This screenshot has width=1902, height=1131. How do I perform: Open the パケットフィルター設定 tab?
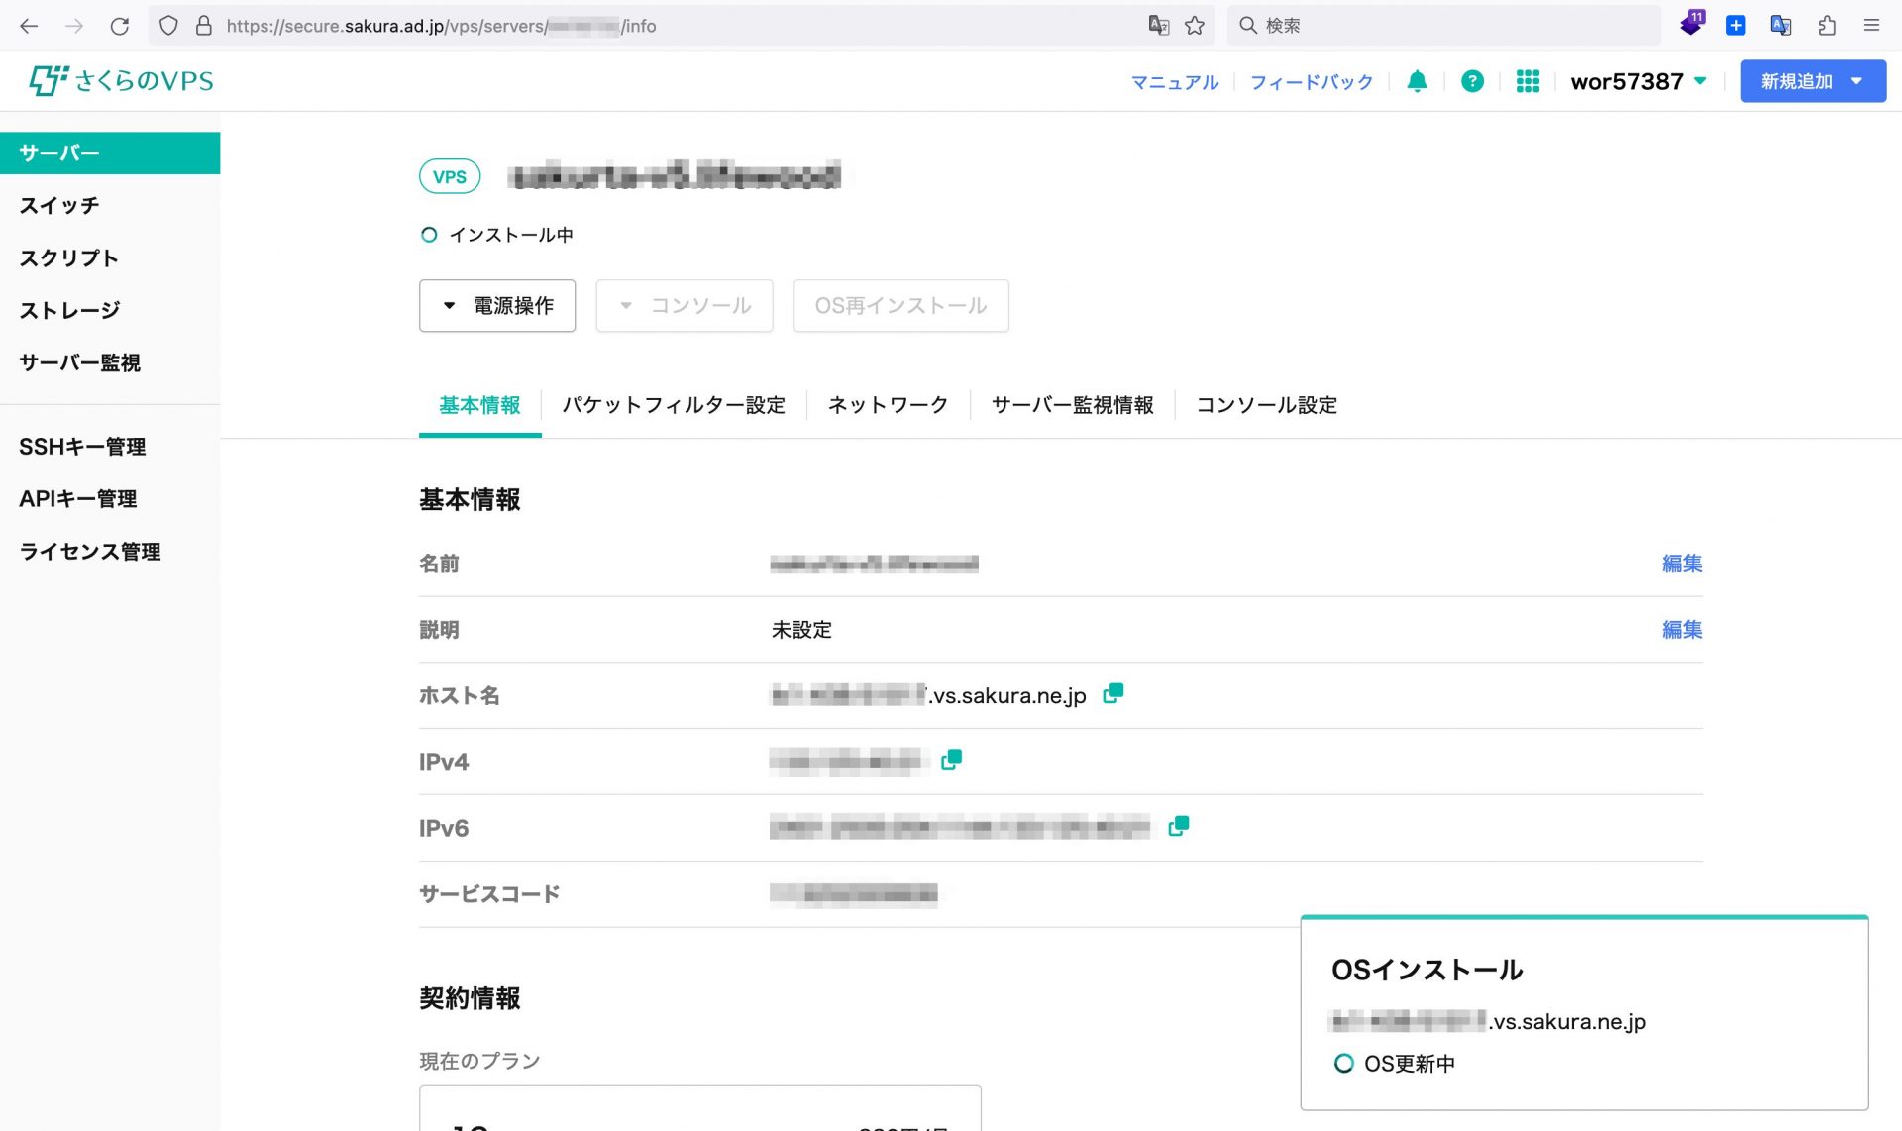click(x=674, y=405)
